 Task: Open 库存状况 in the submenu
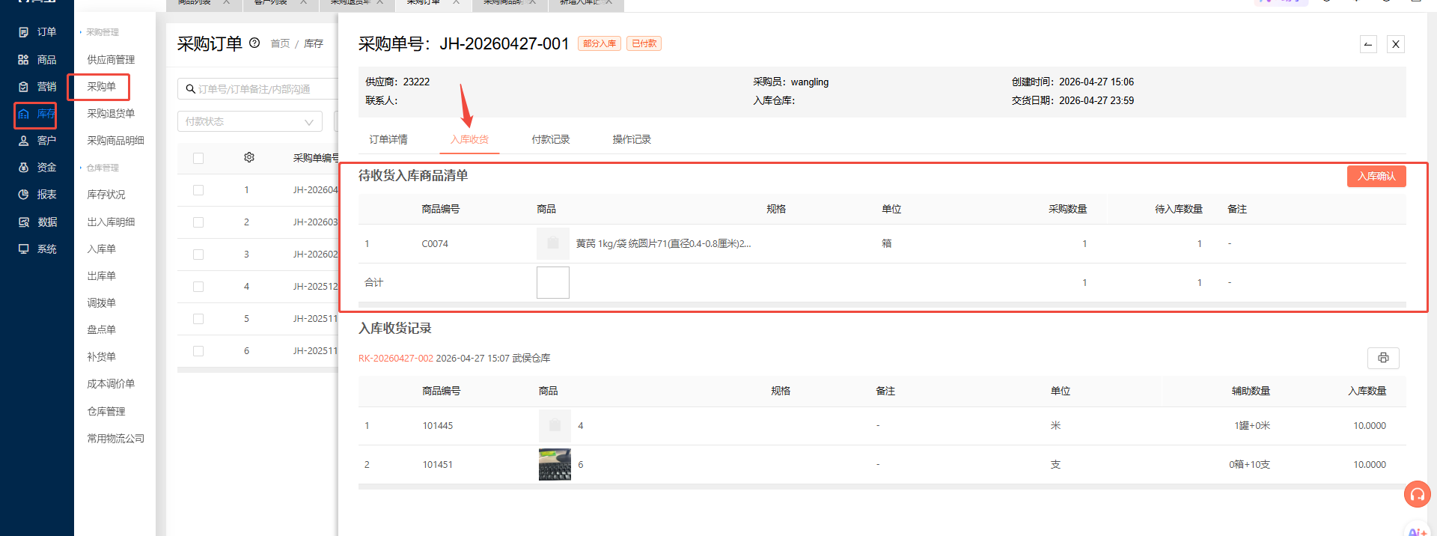click(x=106, y=195)
